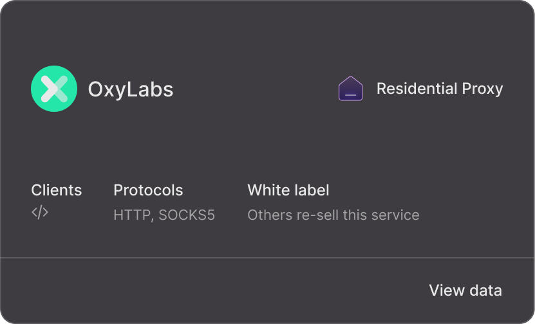
Task: Click the right angle bracket of code icon
Action: coord(45,212)
